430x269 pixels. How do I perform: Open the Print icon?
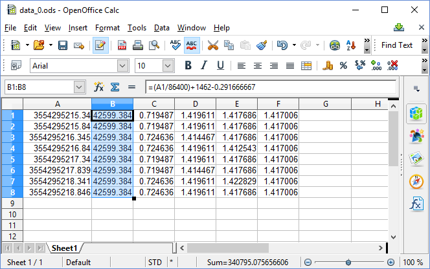138,45
